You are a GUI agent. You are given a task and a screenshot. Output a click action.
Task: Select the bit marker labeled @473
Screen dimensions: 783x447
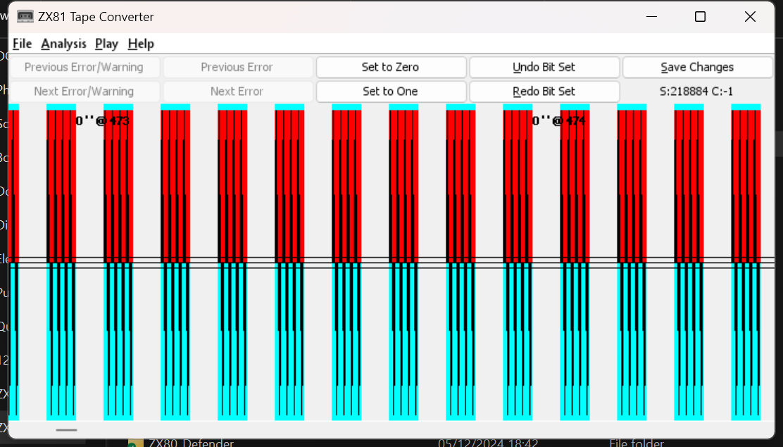tap(103, 121)
